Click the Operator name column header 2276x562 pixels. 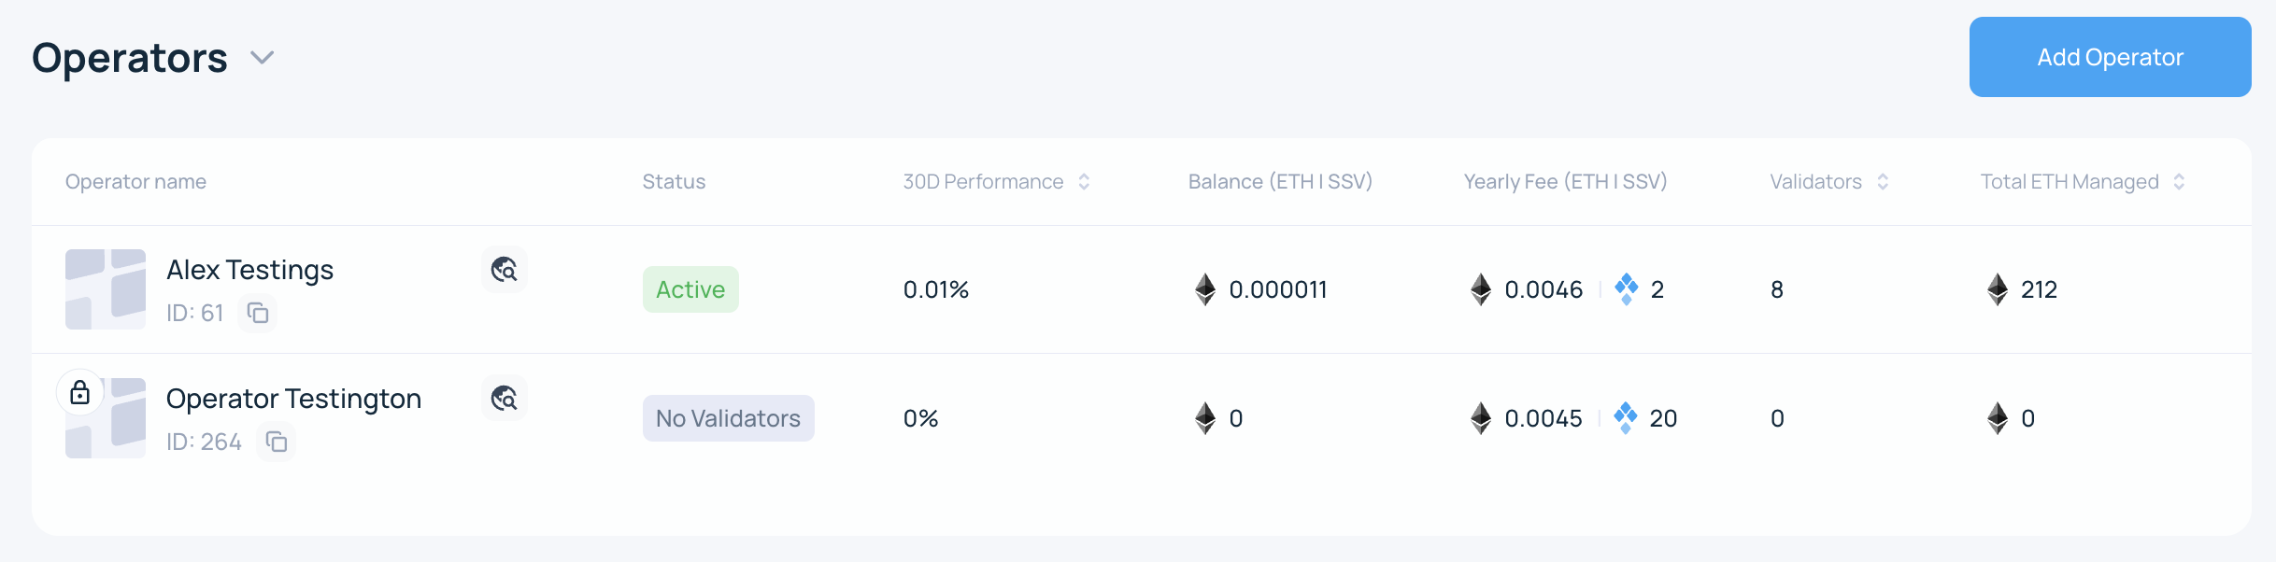click(135, 182)
